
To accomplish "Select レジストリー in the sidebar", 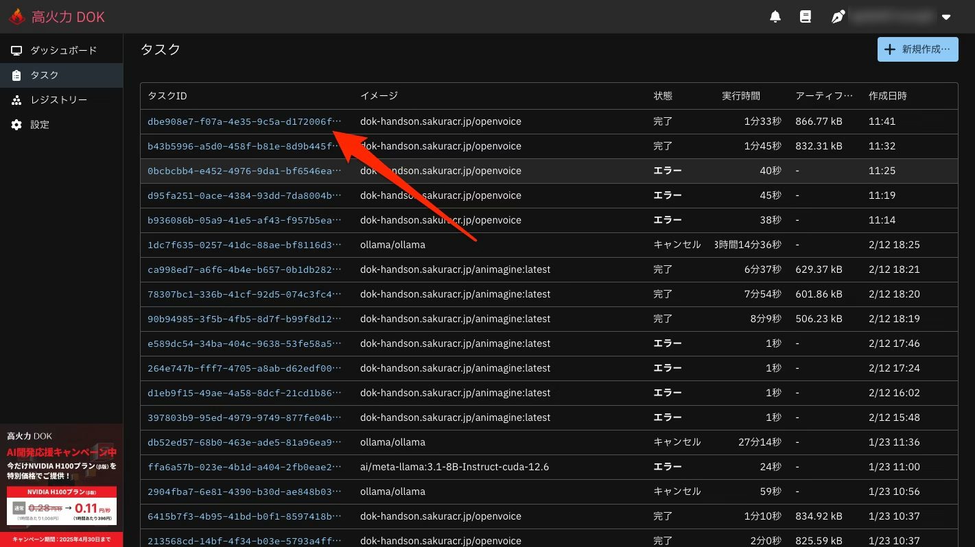I will tap(58, 100).
